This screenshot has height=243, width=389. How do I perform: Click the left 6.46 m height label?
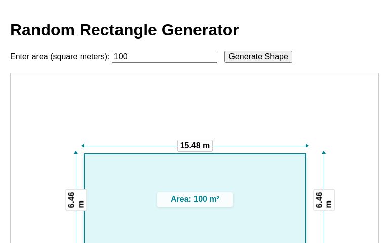[76, 200]
